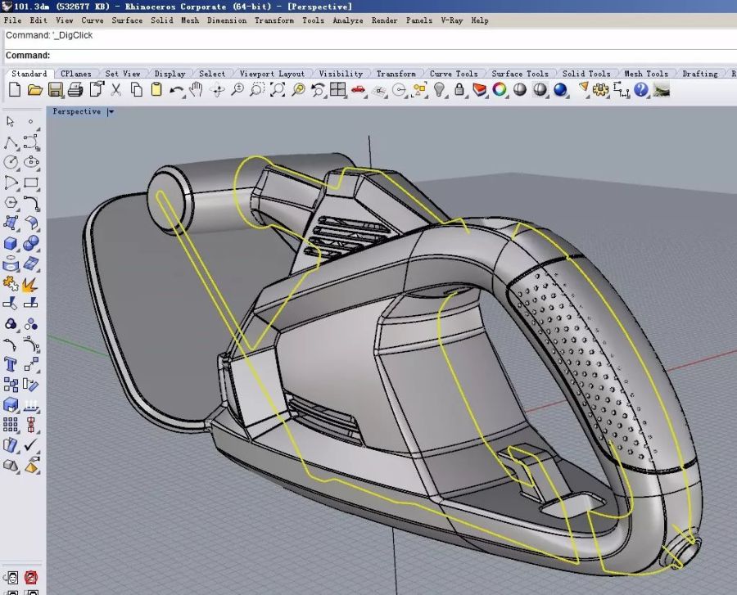
Task: Toggle the Lock objects padlock icon
Action: pyautogui.click(x=459, y=90)
